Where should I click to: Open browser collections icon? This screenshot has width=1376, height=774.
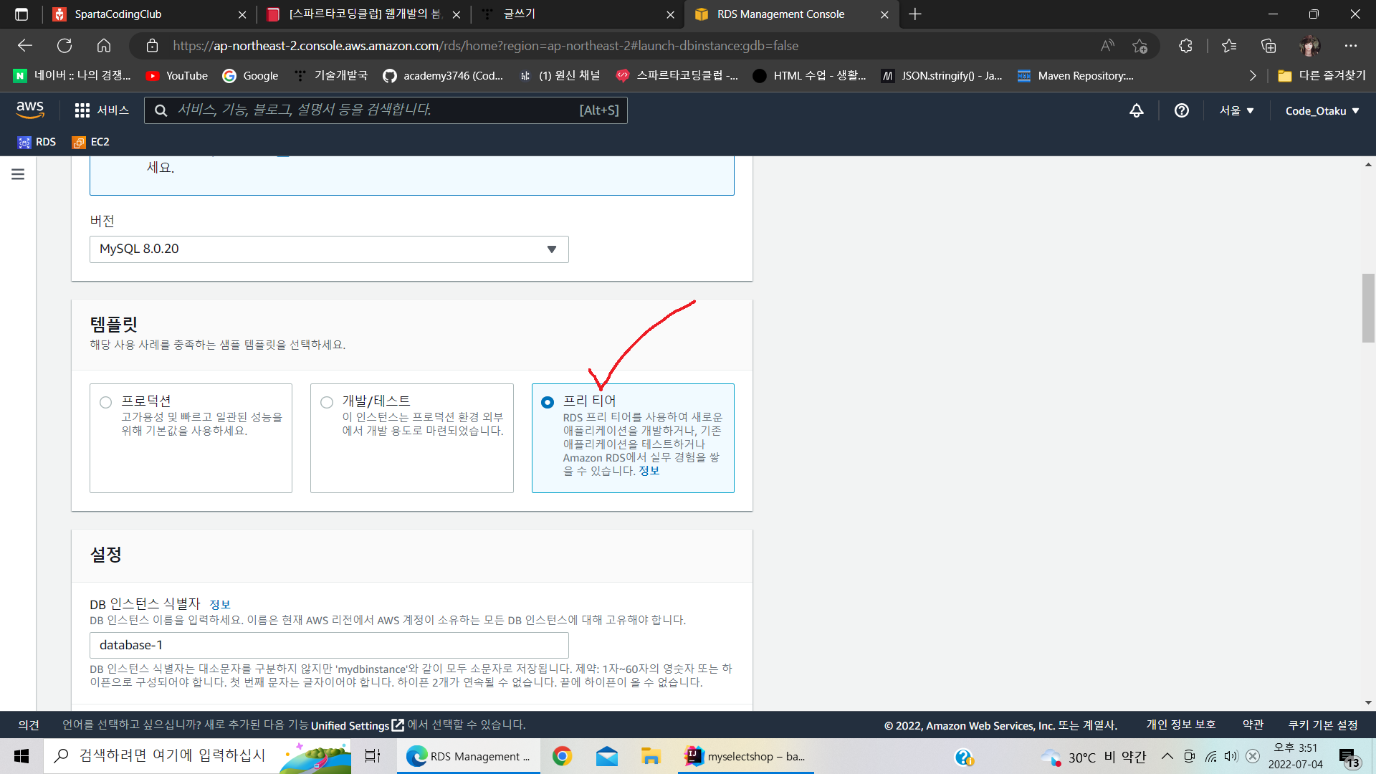pos(1269,46)
